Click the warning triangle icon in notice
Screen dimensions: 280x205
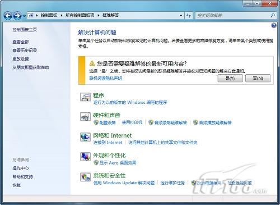[x=92, y=63]
